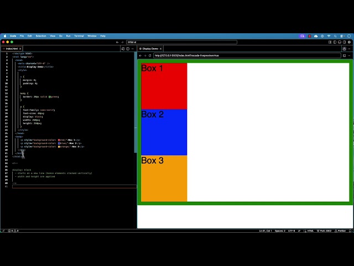The height and width of the screenshot is (266, 354).
Task: Go forward using the title bar arrow
Action: tap(122, 42)
